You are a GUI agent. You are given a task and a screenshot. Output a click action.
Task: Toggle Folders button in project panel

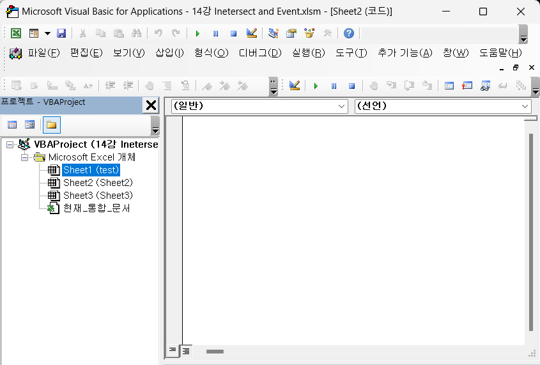tap(52, 125)
